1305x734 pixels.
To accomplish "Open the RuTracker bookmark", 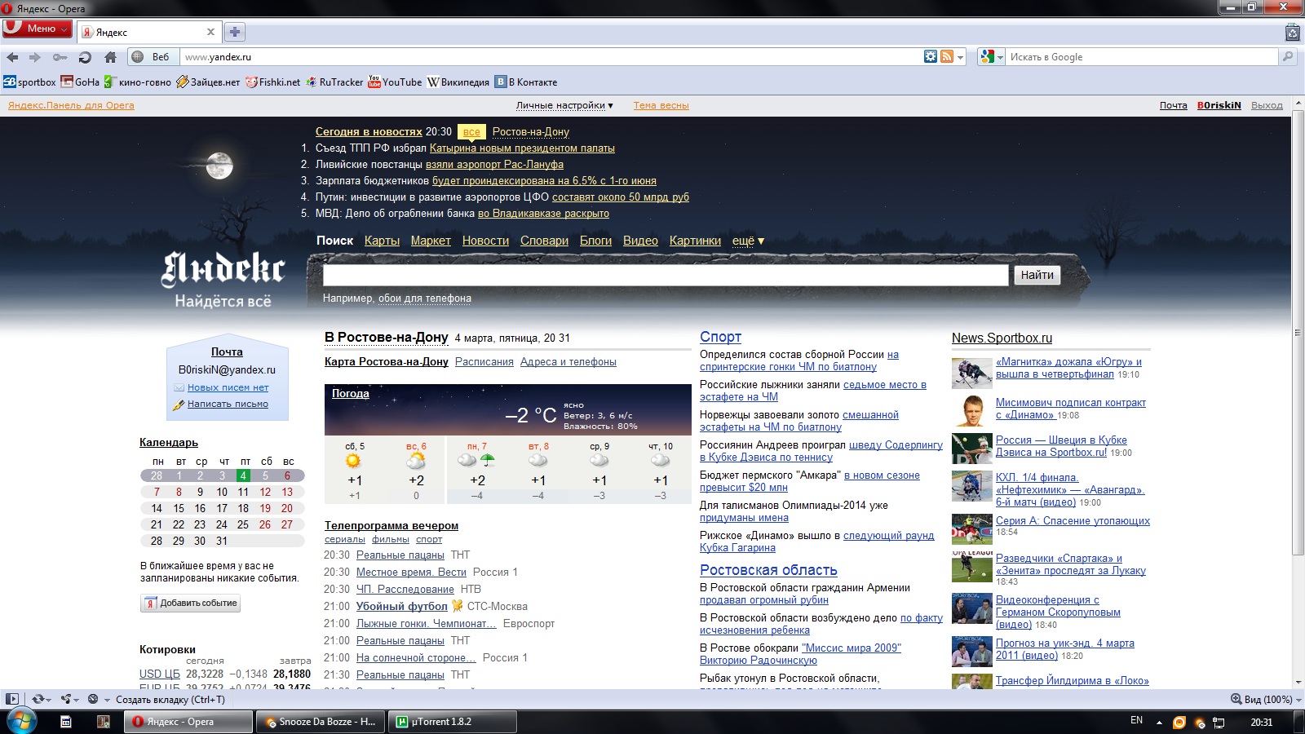I will pyautogui.click(x=334, y=82).
